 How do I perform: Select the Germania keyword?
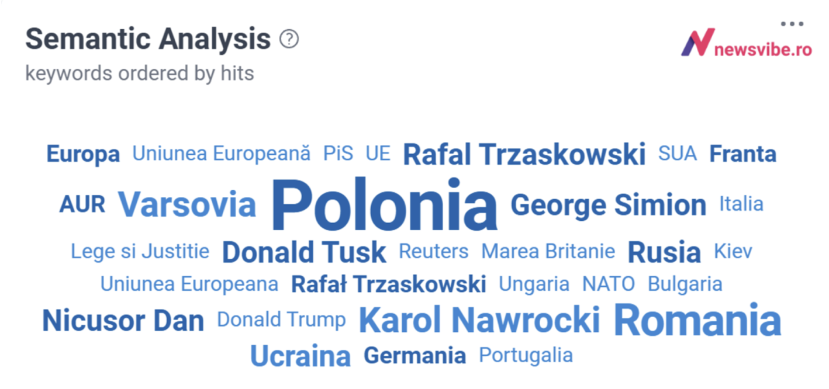[x=415, y=355]
